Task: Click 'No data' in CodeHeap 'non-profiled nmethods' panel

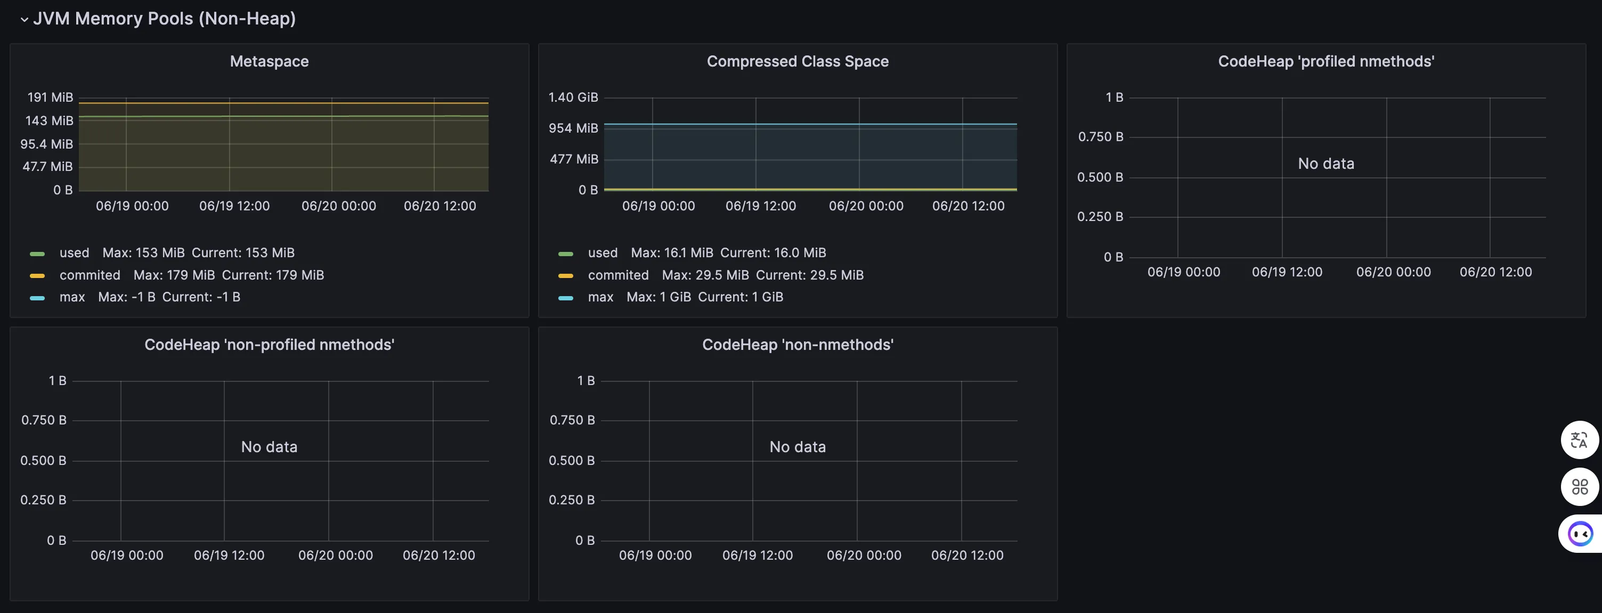Action: pos(269,447)
